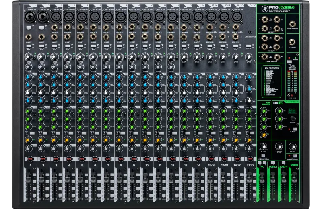Click channel 5 low EQ knob

pyautogui.click(x=80, y=101)
